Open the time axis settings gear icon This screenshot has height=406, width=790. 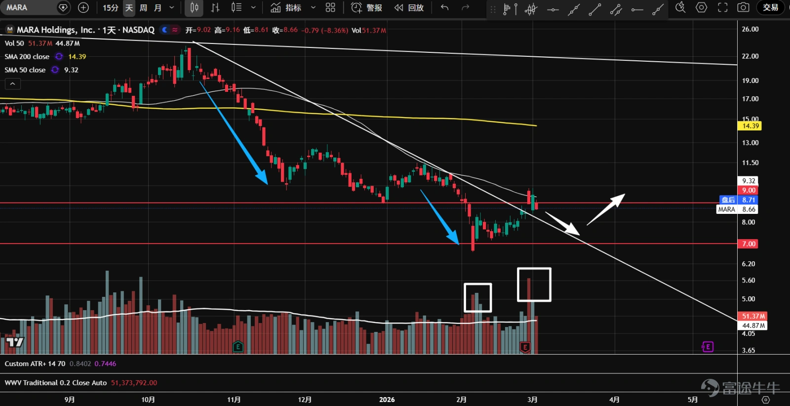(x=765, y=400)
